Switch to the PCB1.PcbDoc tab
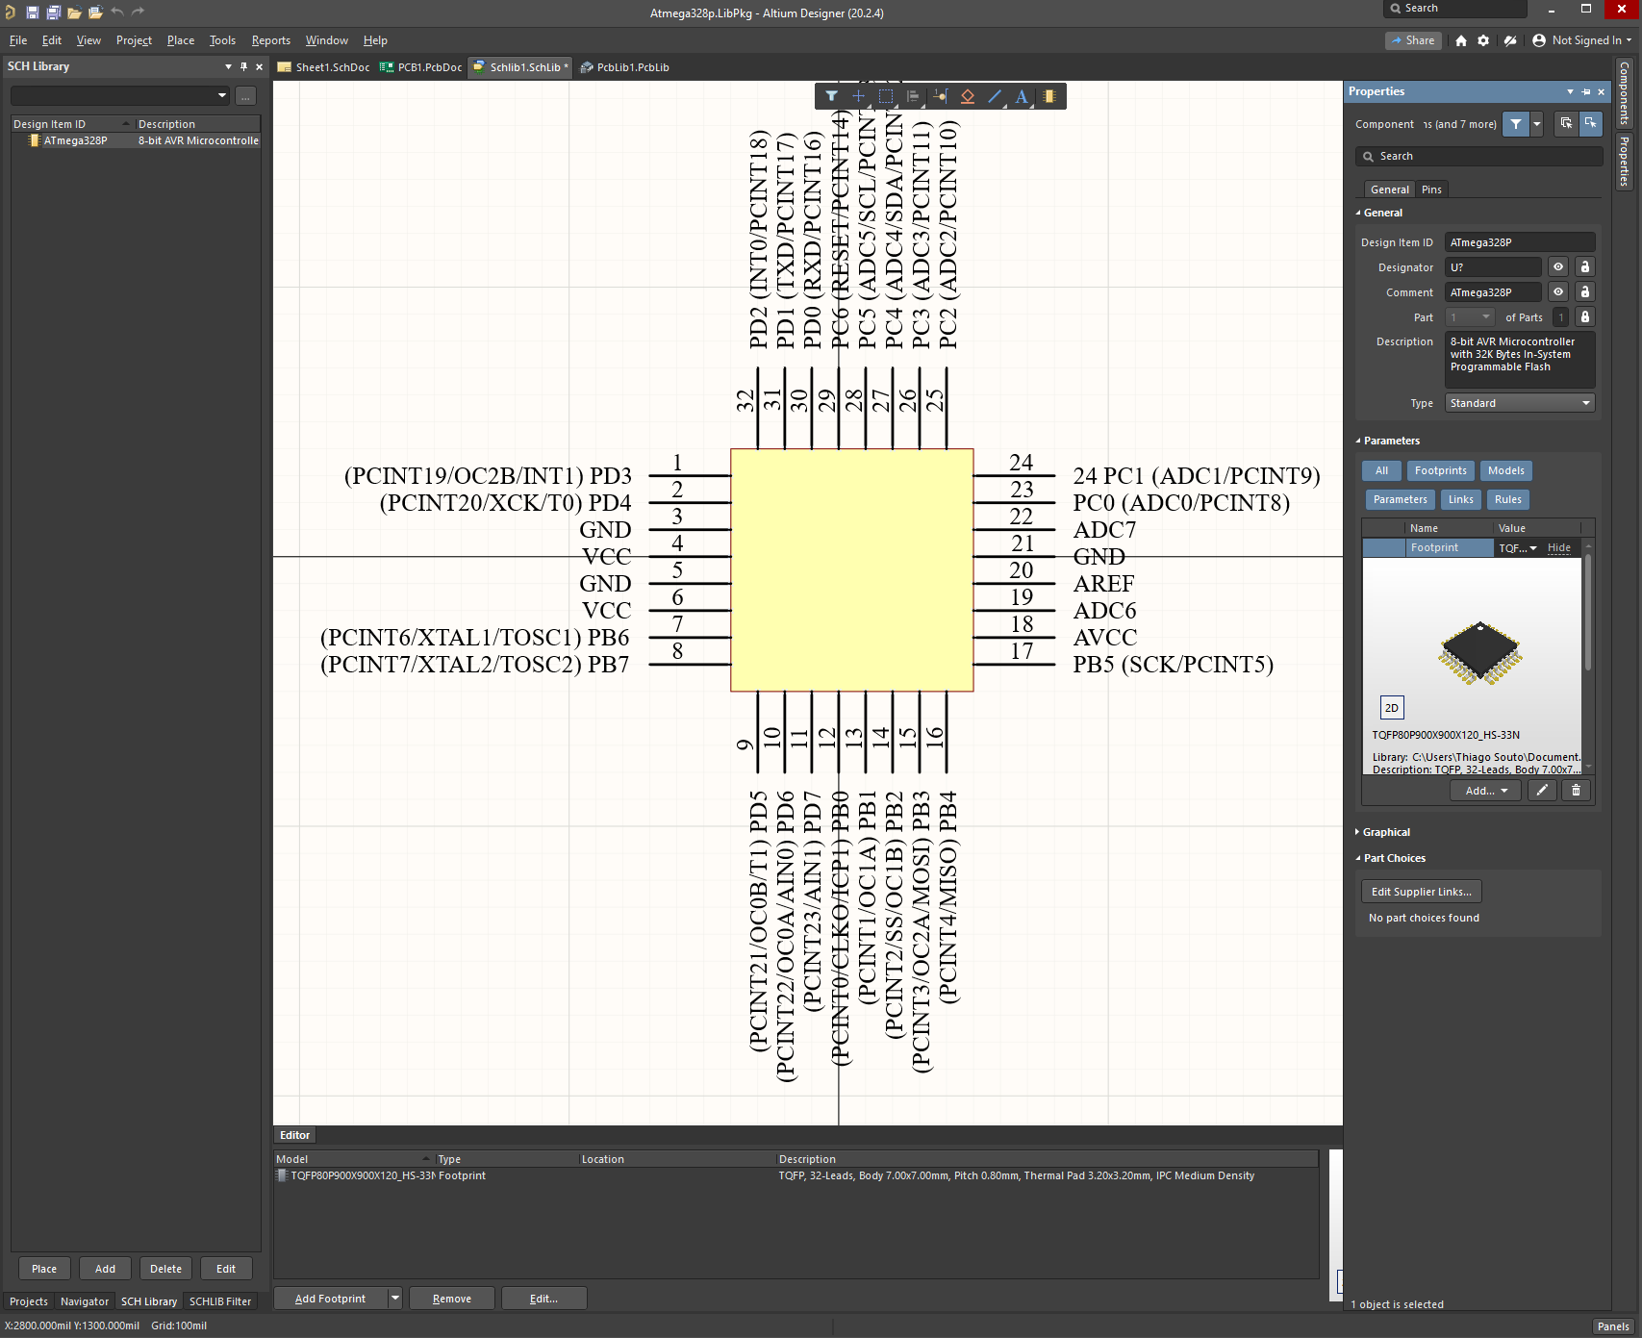Viewport: 1642px width, 1338px height. [x=420, y=67]
